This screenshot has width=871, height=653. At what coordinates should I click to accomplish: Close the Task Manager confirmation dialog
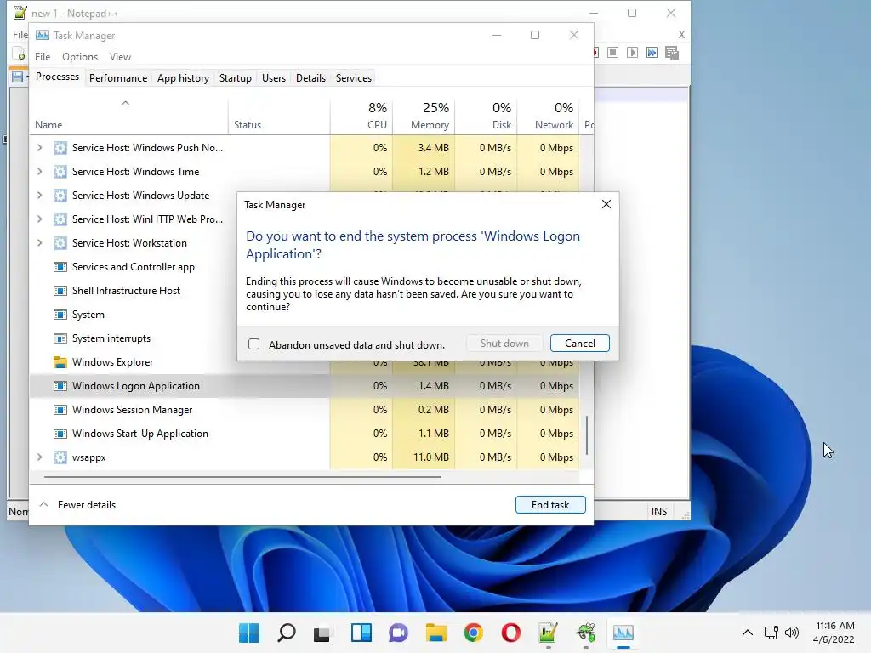[x=606, y=204]
